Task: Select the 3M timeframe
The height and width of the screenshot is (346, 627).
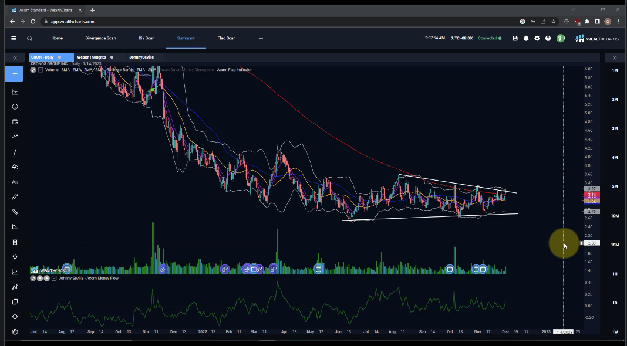Action: [615, 128]
